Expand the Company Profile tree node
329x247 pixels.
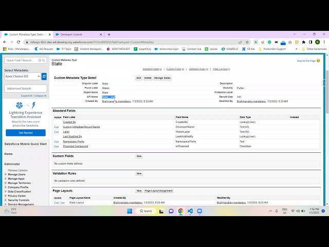point(6,187)
